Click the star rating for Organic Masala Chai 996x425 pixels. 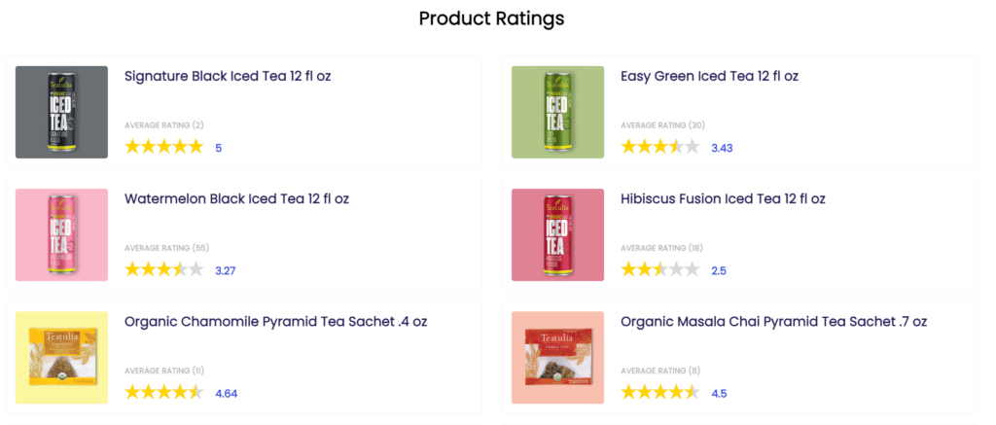coord(659,393)
